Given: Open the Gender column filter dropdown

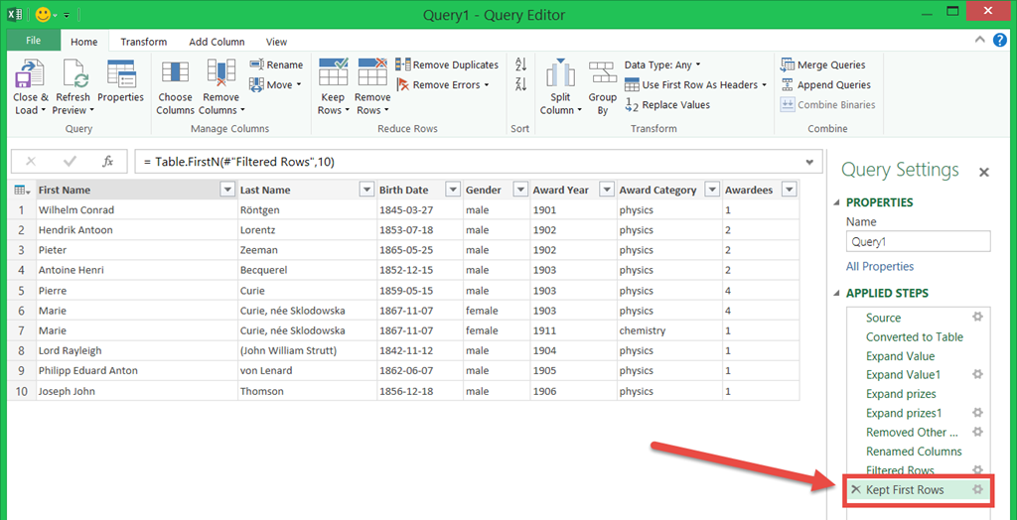Looking at the screenshot, I should pyautogui.click(x=518, y=191).
